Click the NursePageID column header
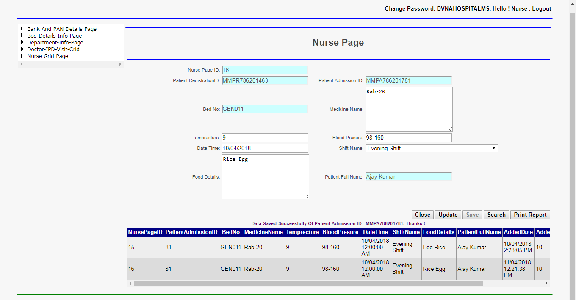576x300 pixels. tap(145, 232)
